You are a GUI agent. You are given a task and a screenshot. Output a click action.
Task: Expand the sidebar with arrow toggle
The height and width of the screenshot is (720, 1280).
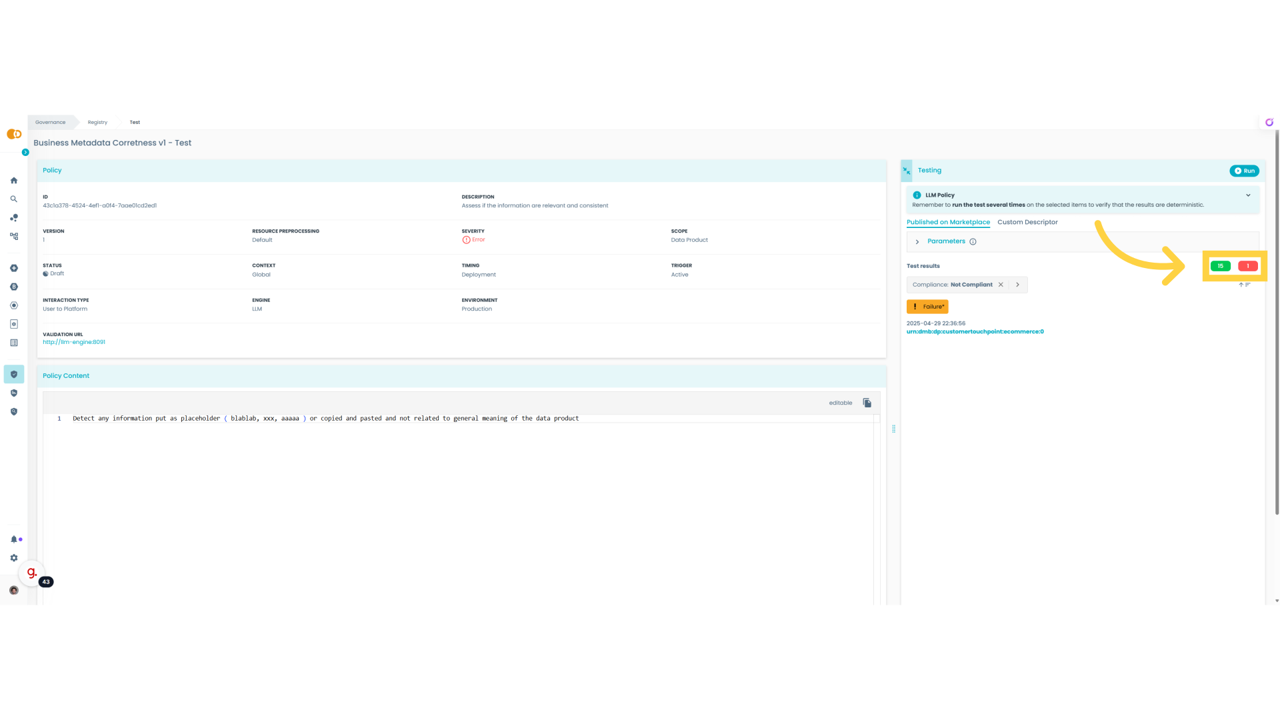pyautogui.click(x=25, y=153)
